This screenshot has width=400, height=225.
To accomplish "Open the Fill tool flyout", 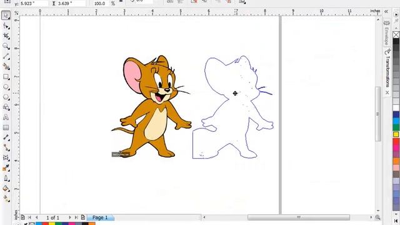I will point(6,189).
